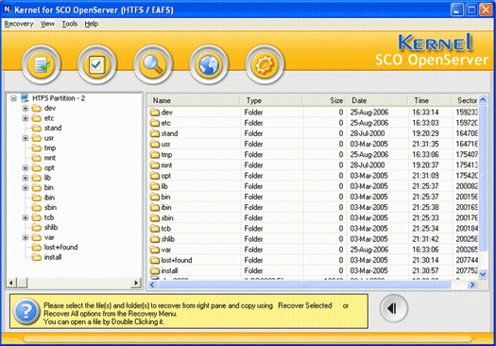This screenshot has height=346, width=496.
Task: Click the dev folder icon in file list
Action: [x=155, y=112]
